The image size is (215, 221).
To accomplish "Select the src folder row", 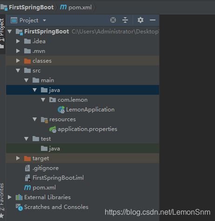I will [82, 71].
